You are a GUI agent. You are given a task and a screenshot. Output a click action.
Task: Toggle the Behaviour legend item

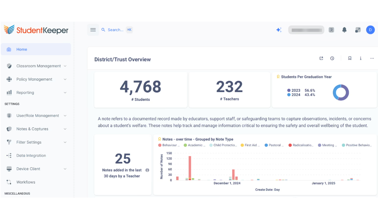click(x=169, y=145)
